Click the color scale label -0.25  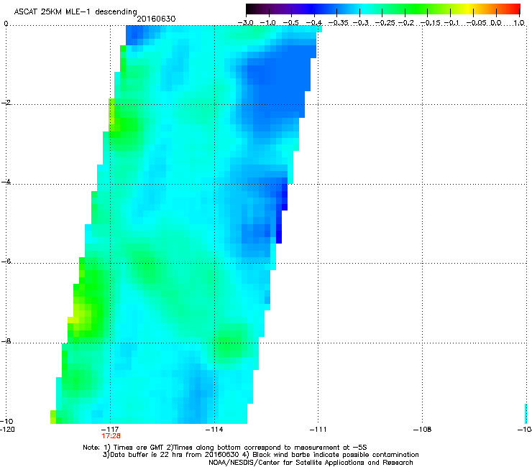[385, 23]
